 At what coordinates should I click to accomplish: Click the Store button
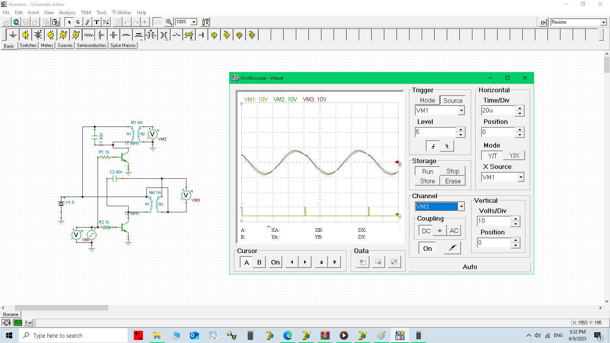click(x=427, y=181)
